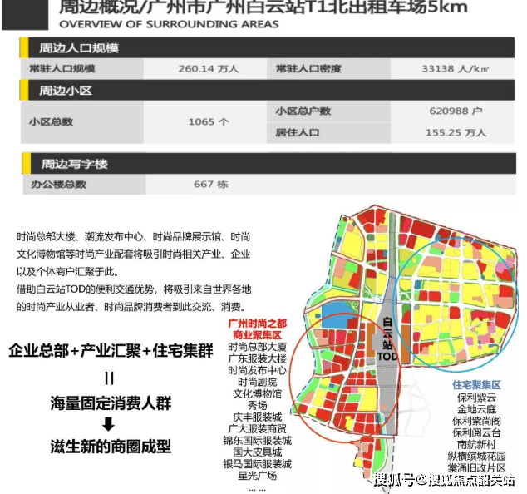
Task: Select '棠涌旧改片区' in the residential list
Action: 476,468
